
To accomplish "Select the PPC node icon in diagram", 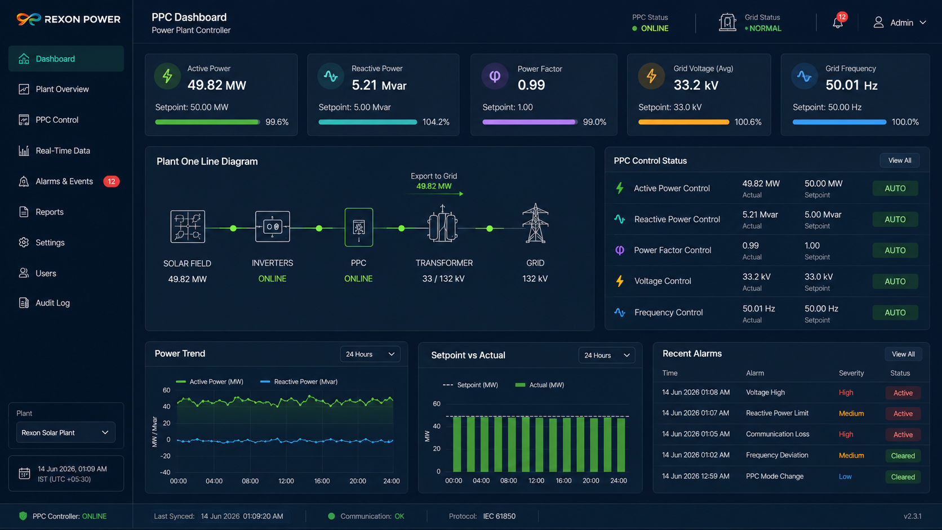I will point(359,227).
